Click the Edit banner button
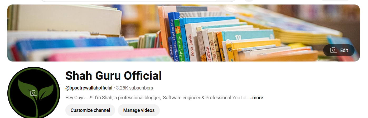The width and height of the screenshot is (368, 118). click(x=339, y=50)
